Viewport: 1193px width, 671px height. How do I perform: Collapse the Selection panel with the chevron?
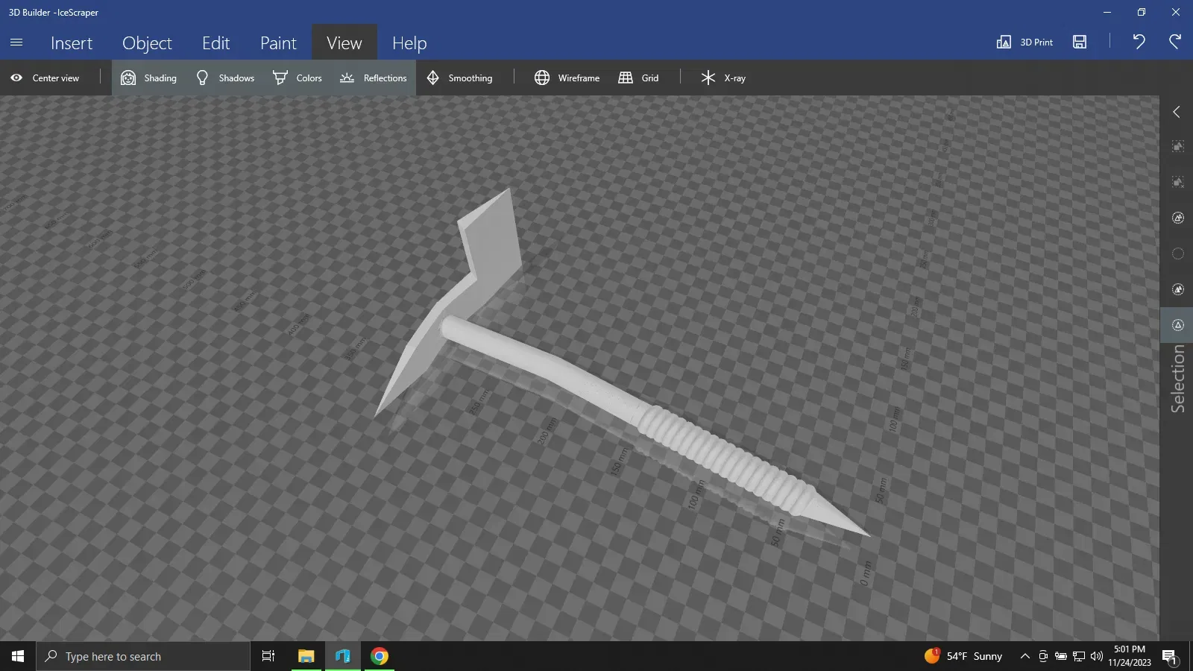pos(1177,112)
